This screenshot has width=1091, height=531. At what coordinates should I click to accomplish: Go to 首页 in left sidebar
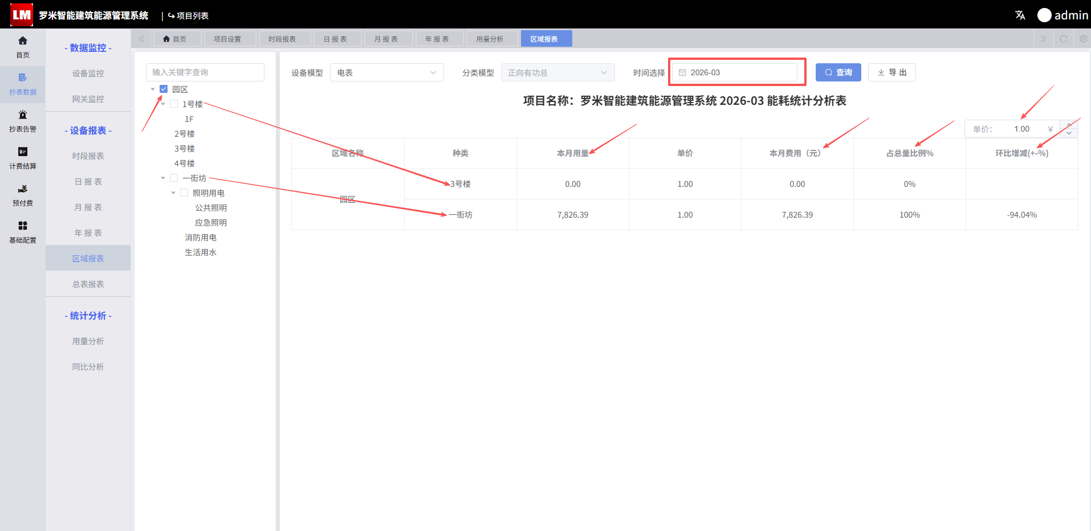[x=23, y=47]
